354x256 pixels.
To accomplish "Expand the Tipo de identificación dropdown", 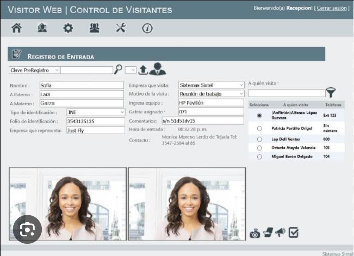I will [95, 112].
